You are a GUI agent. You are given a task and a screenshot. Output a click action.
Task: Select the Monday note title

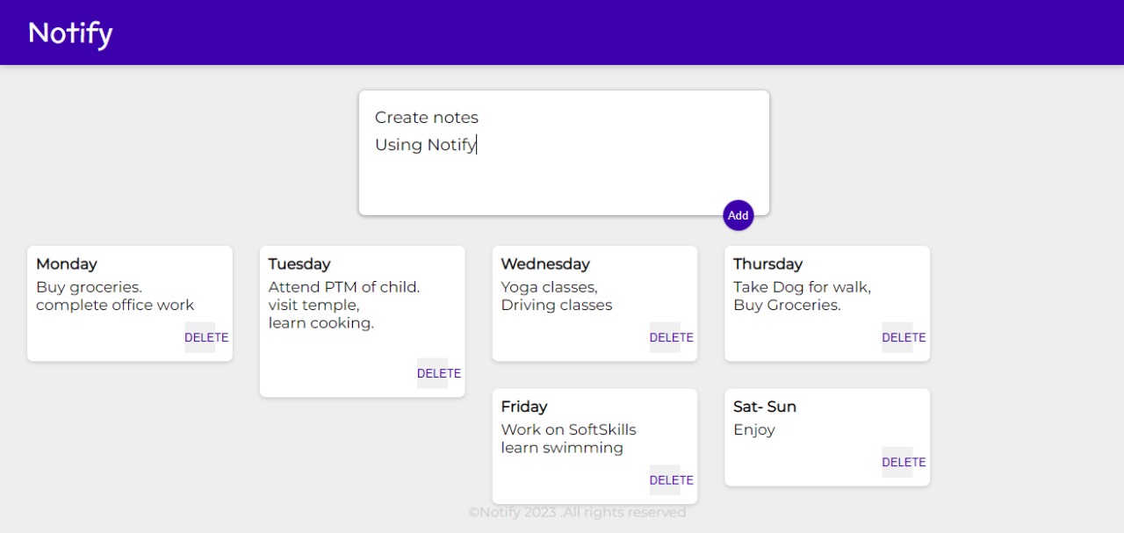(67, 263)
